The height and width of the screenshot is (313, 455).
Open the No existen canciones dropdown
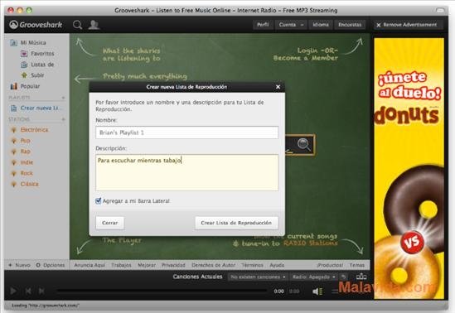(x=258, y=277)
